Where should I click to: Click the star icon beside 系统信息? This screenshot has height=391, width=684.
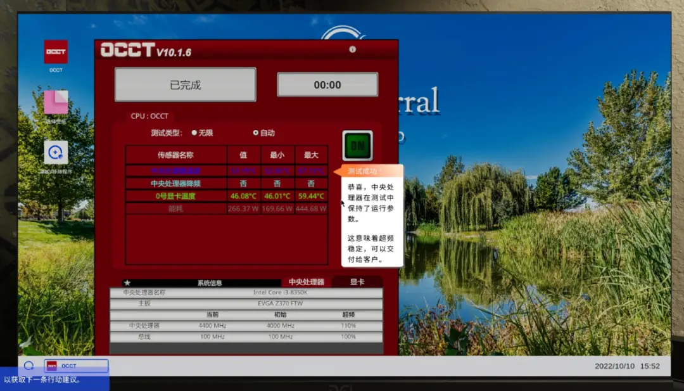tap(127, 283)
